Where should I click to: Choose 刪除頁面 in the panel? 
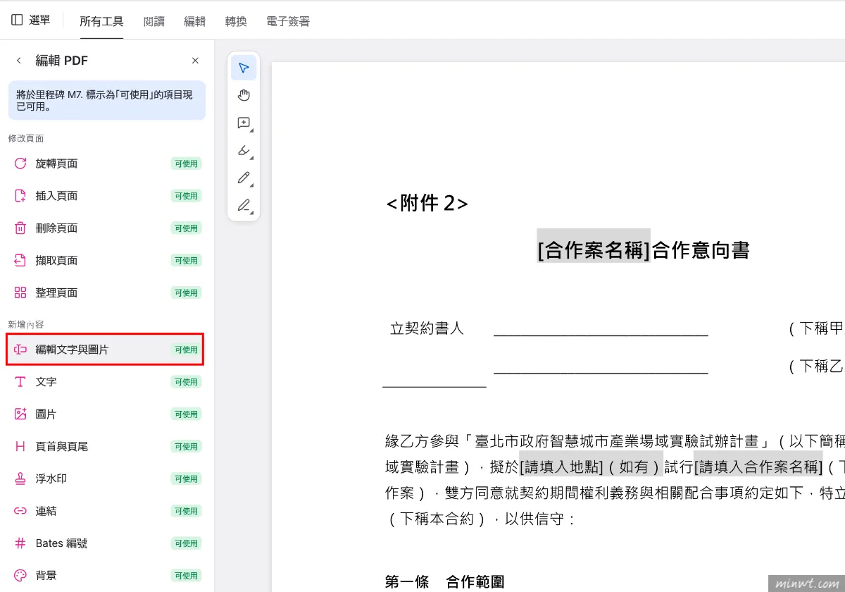[x=107, y=228]
